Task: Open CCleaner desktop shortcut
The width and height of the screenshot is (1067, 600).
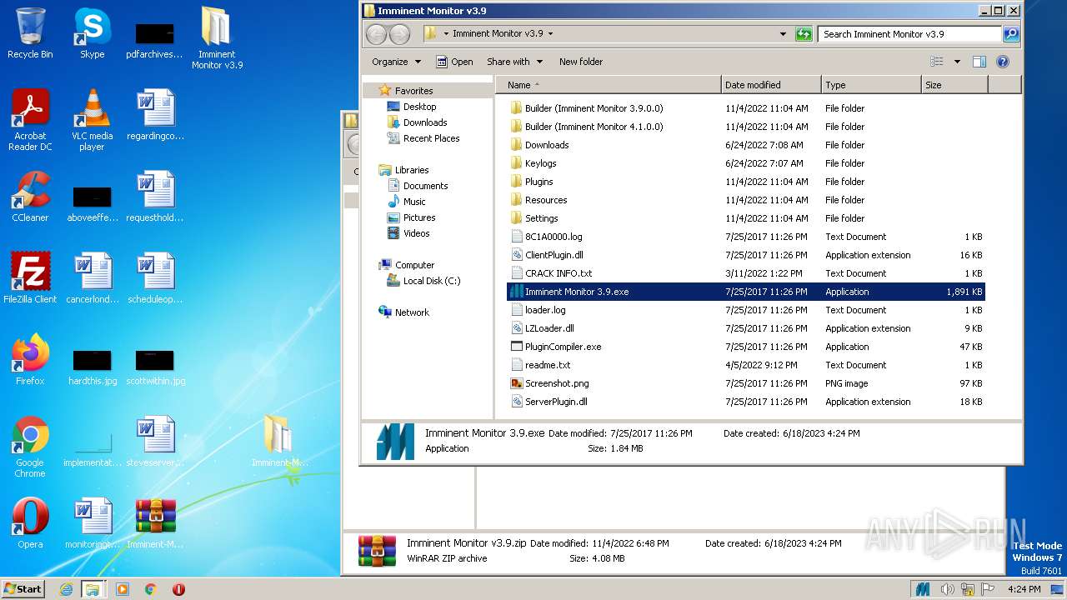Action: [30, 197]
